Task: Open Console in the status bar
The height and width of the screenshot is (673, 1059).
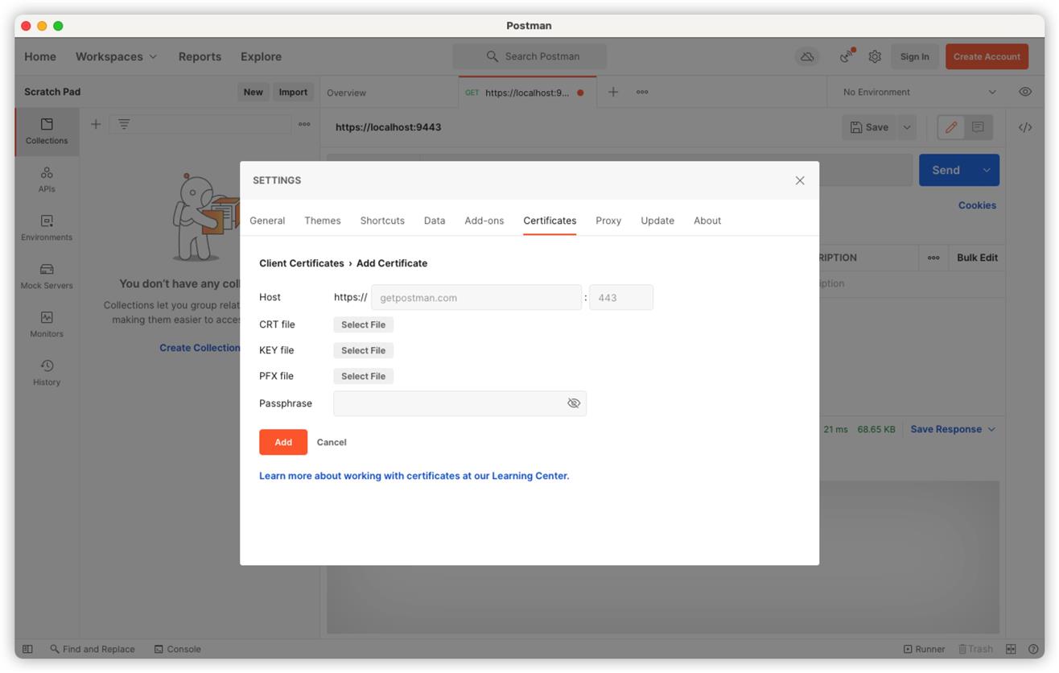Action: (x=177, y=649)
